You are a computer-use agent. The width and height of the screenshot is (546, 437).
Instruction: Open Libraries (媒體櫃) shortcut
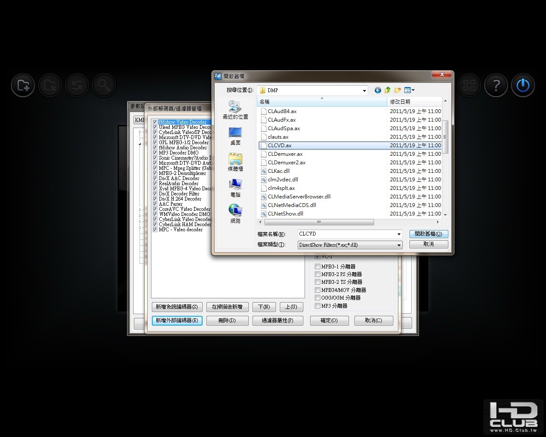pyautogui.click(x=235, y=162)
